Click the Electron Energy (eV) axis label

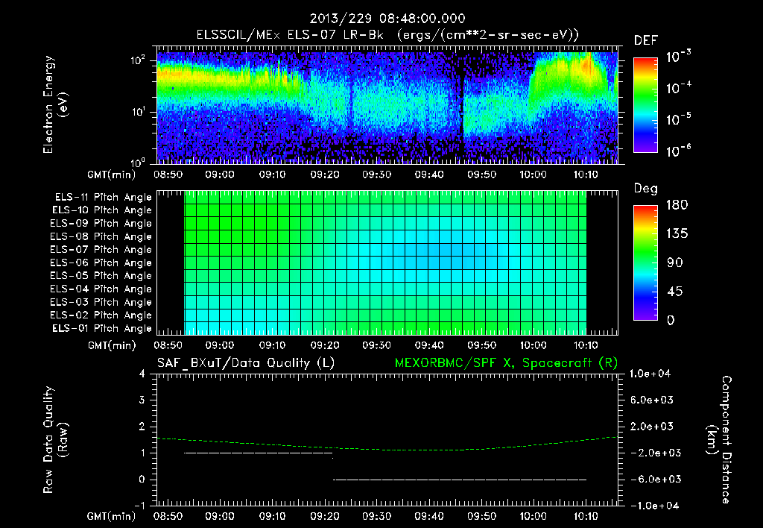55,104
